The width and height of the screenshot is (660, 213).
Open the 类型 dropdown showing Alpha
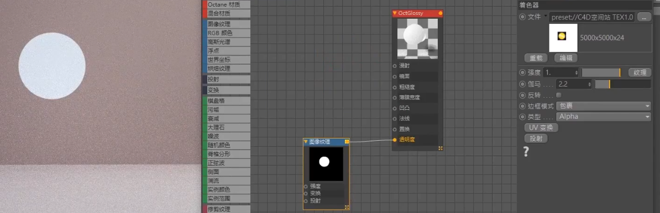click(x=604, y=116)
